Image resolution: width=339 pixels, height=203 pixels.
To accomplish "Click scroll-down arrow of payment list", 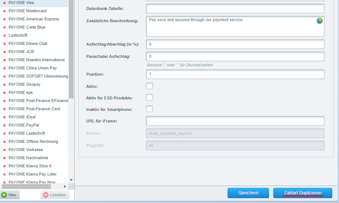I will tap(71, 180).
